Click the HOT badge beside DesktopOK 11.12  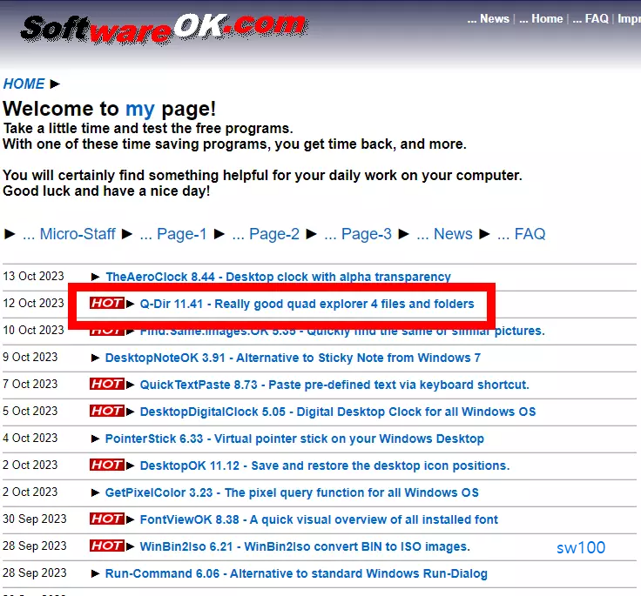click(x=107, y=465)
